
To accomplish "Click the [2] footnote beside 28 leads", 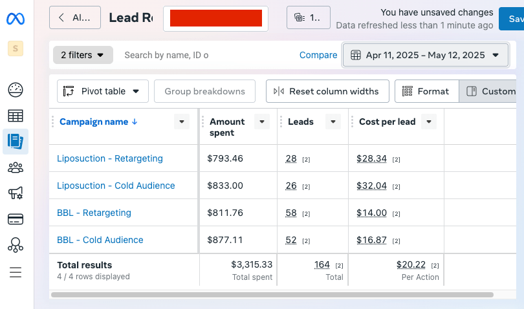I will 306,160.
